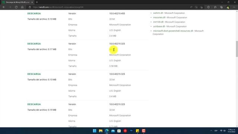Click the text 'Tamaño del archivo: 0.19 MB'
This screenshot has height=134, width=238.
pyautogui.click(x=42, y=110)
